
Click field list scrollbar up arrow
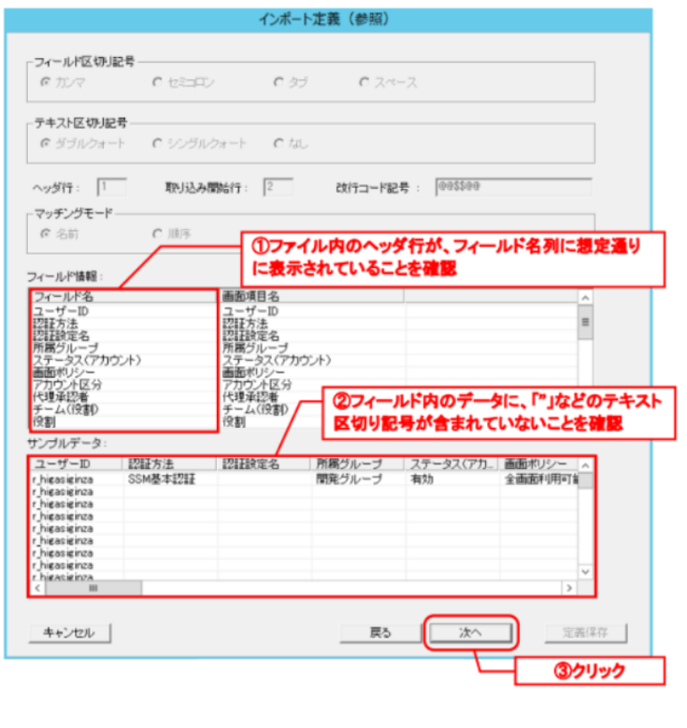click(585, 297)
